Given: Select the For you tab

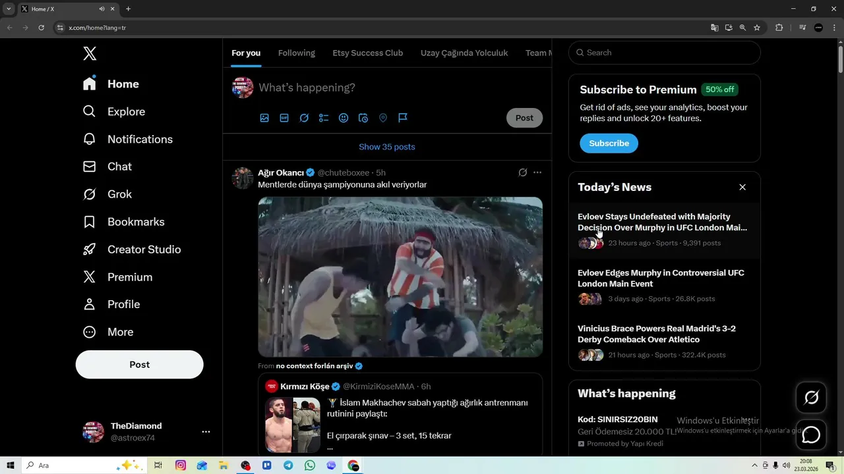Looking at the screenshot, I should coord(246,53).
